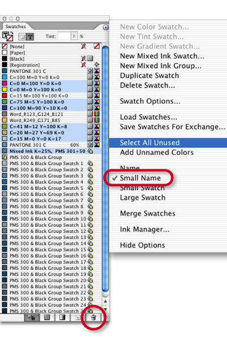Click RGB mode icon on Word_R249_G171_B85 row
Viewport: 227px width, 337px height.
[96, 120]
